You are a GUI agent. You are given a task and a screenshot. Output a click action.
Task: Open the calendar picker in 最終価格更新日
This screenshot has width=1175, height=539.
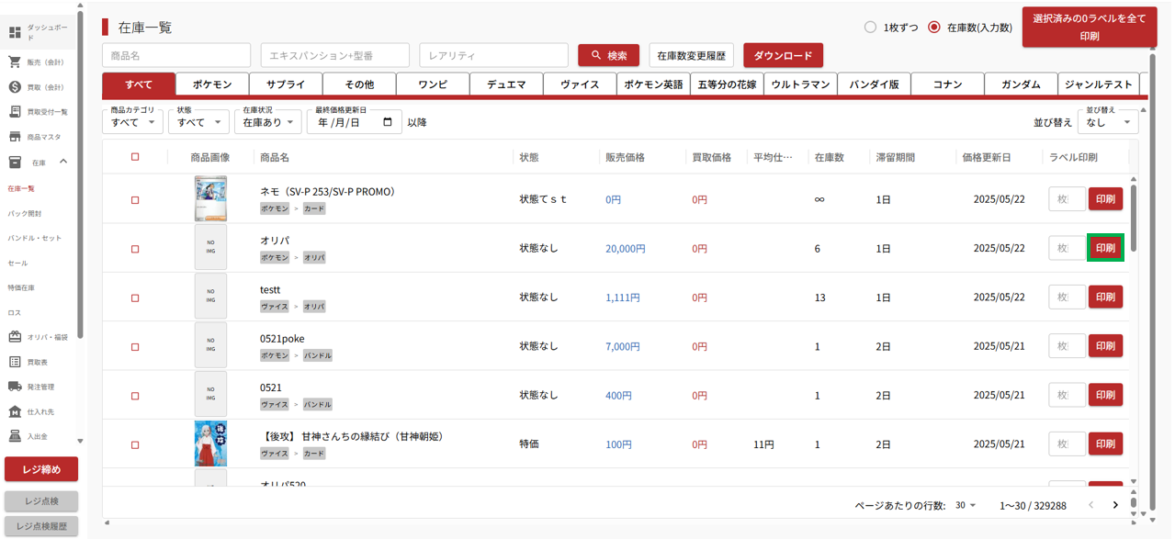tap(388, 122)
